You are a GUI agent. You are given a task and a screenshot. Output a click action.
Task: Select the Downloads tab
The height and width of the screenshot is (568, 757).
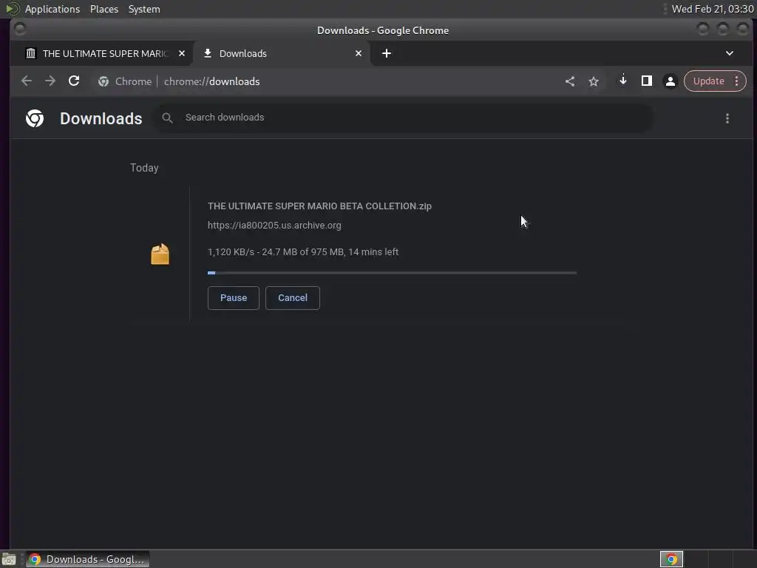(282, 53)
